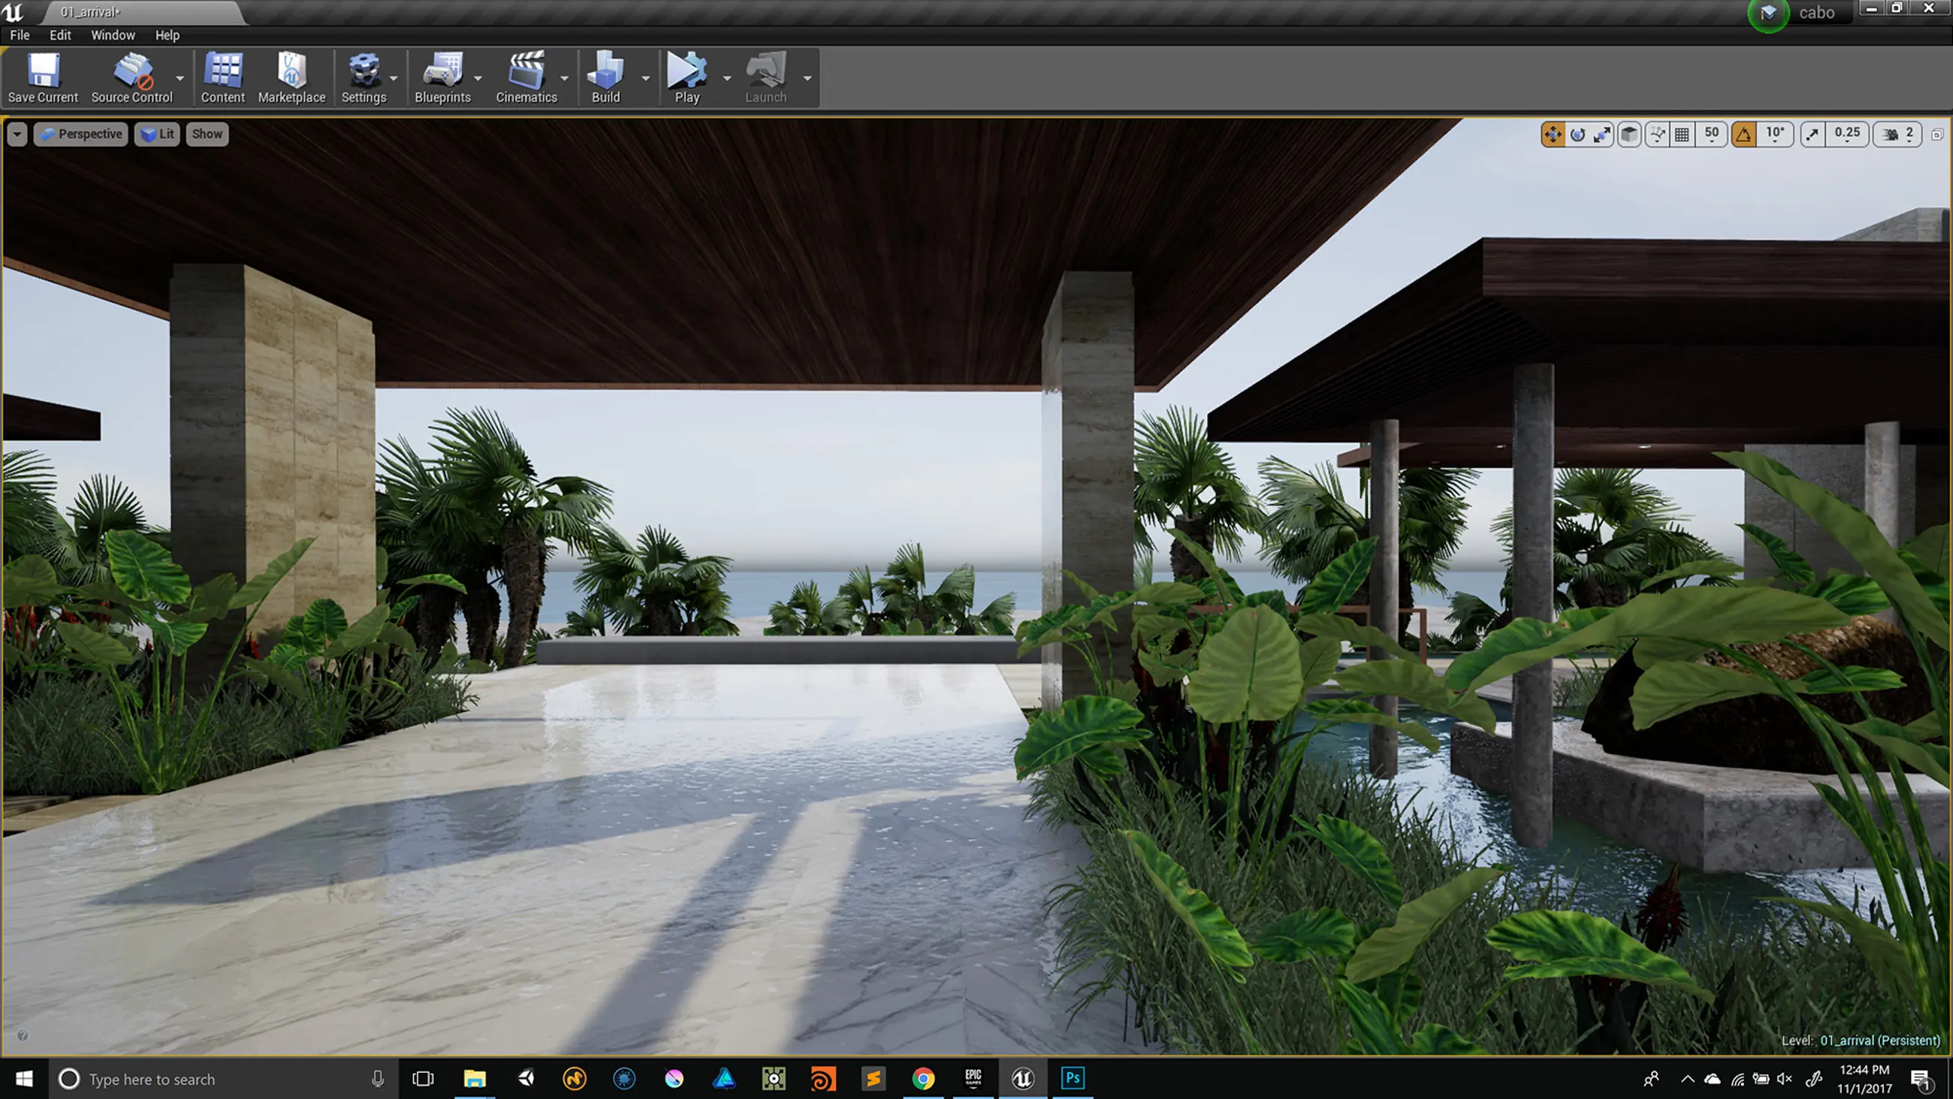
Task: Expand the Build options dropdown arrow
Action: [x=645, y=78]
